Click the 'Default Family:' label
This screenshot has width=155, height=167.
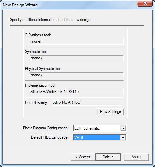pyautogui.click(x=36, y=103)
